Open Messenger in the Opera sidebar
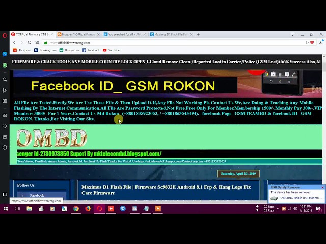The image size is (326, 244). tap(5, 54)
